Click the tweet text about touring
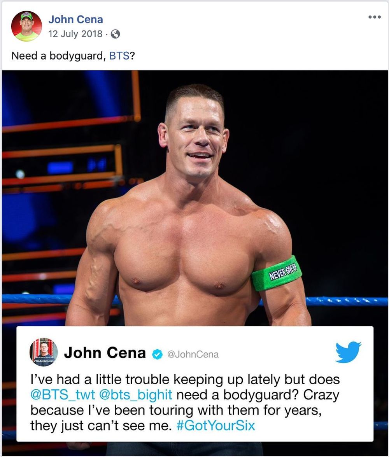Screen dimensions: 389x457 click(x=185, y=403)
